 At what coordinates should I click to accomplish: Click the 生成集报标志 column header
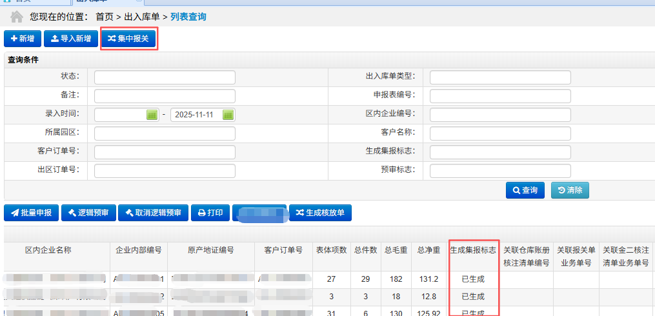point(473,250)
